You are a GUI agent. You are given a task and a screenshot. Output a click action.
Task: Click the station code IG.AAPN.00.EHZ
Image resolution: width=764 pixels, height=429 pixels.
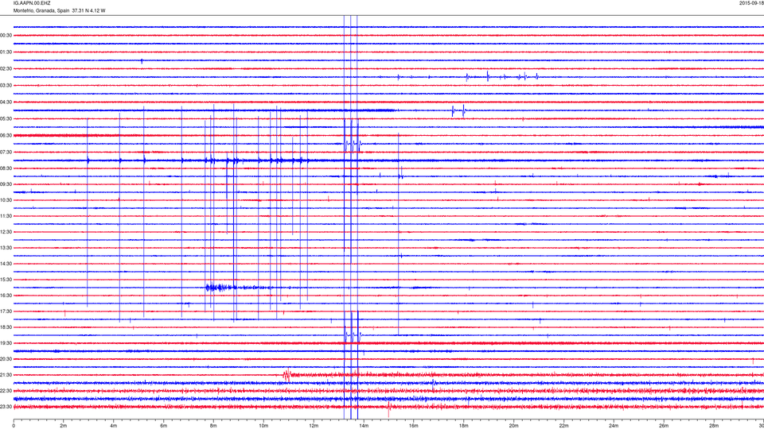(x=32, y=3)
